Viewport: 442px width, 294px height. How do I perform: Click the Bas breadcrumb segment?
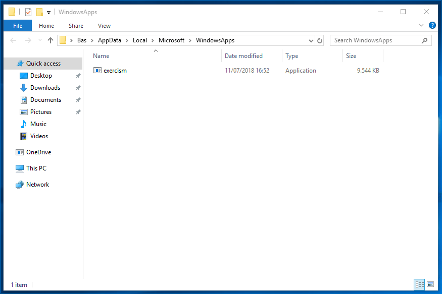point(82,40)
